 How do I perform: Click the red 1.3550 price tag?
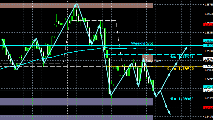tap(208, 25)
